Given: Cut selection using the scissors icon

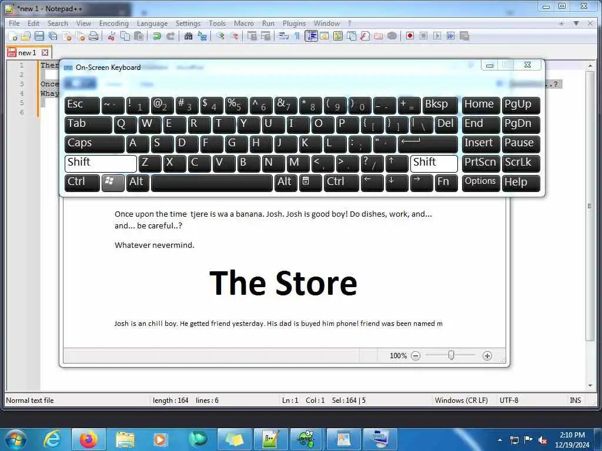Looking at the screenshot, I should 111,36.
